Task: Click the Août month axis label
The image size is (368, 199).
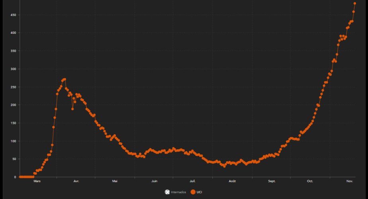Action: pyautogui.click(x=232, y=181)
